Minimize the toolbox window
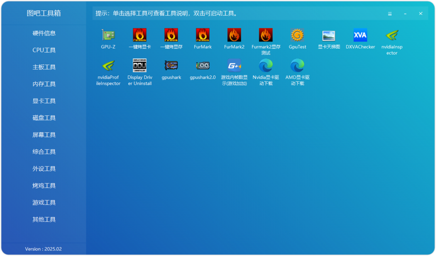 pos(405,14)
